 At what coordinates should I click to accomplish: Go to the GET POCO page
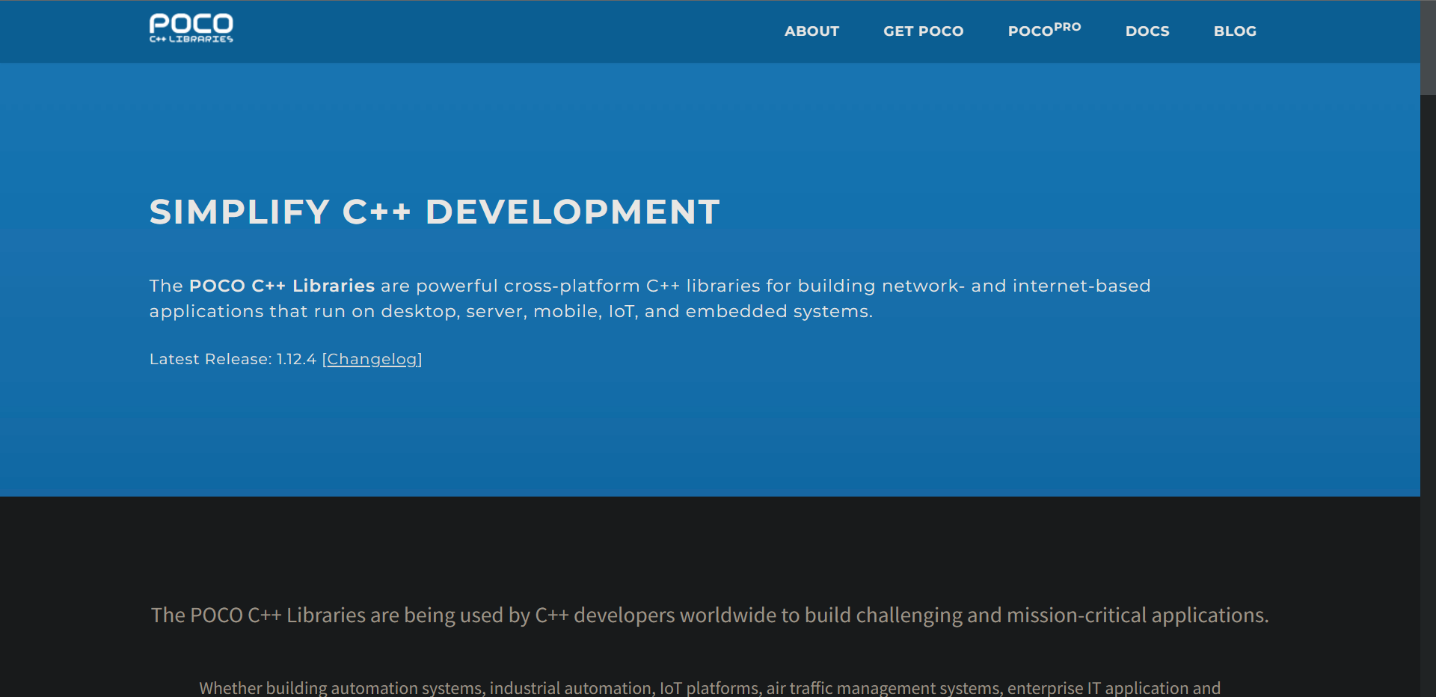pos(923,31)
